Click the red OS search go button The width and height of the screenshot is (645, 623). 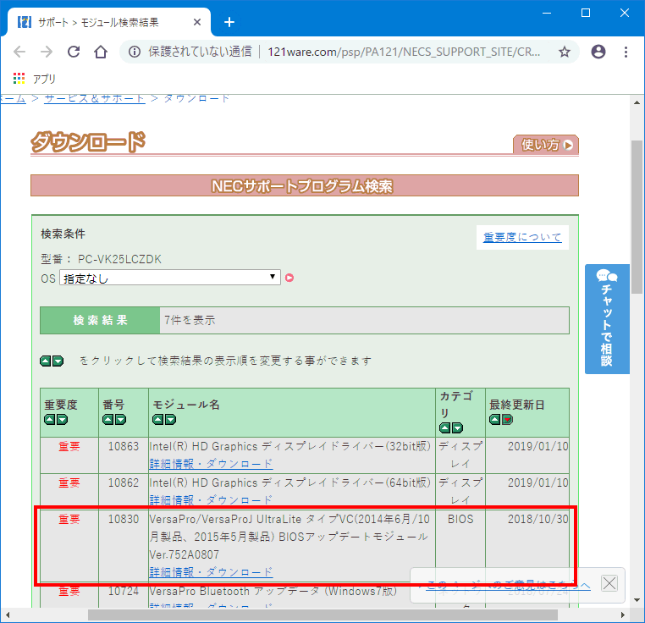click(289, 278)
